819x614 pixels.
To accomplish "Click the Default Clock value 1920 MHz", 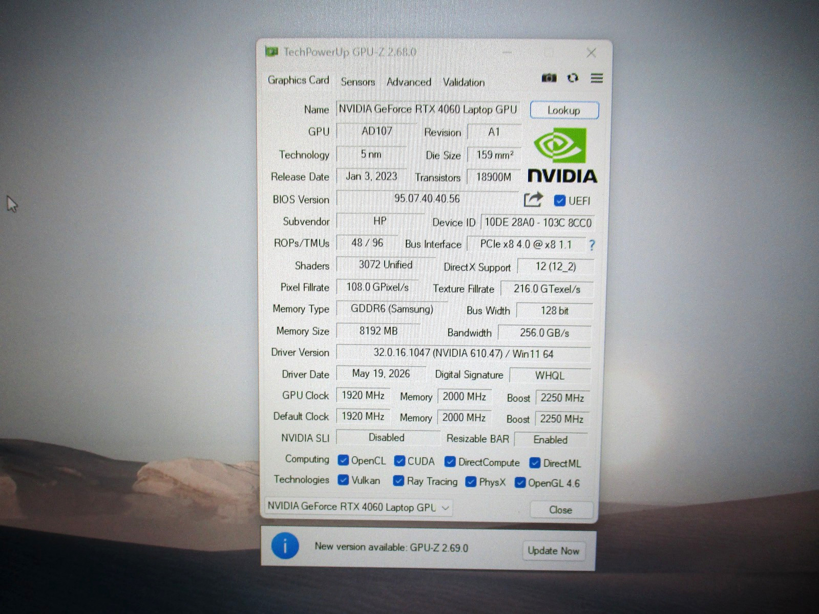I will click(x=363, y=416).
